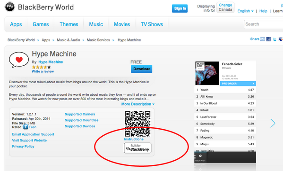Open the Help link
283x171 pixels.
point(263,11)
